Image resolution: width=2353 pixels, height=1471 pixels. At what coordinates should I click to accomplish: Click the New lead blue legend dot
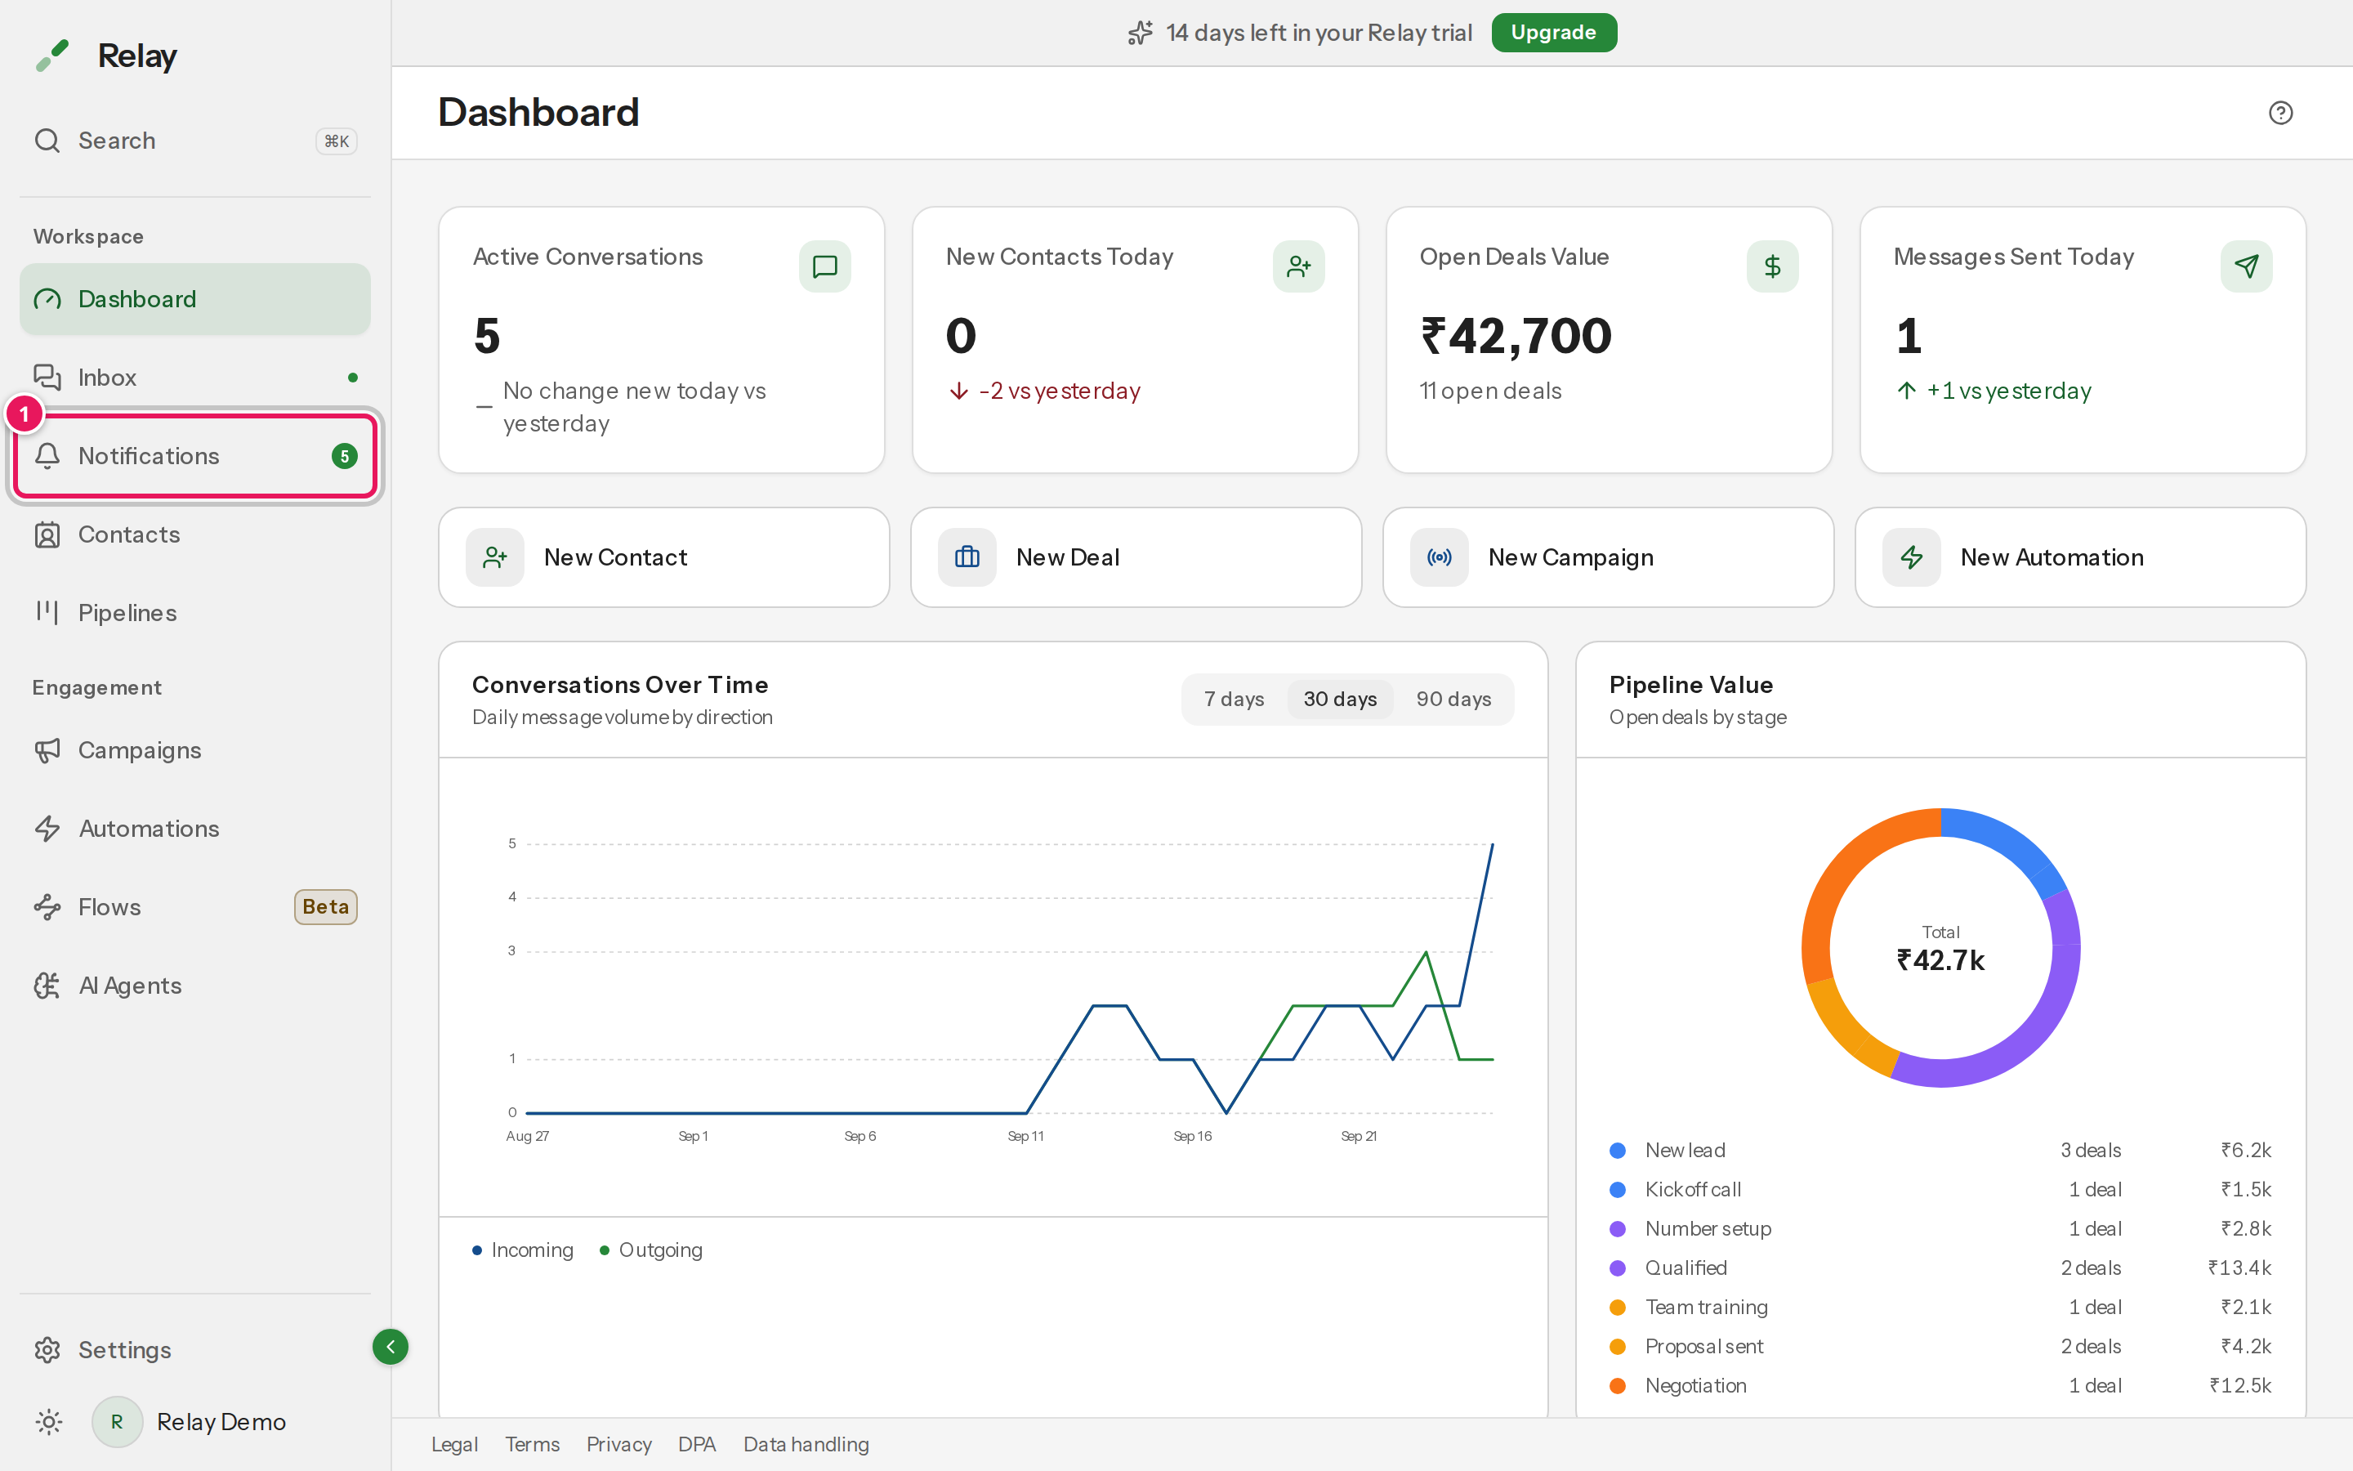tap(1618, 1151)
